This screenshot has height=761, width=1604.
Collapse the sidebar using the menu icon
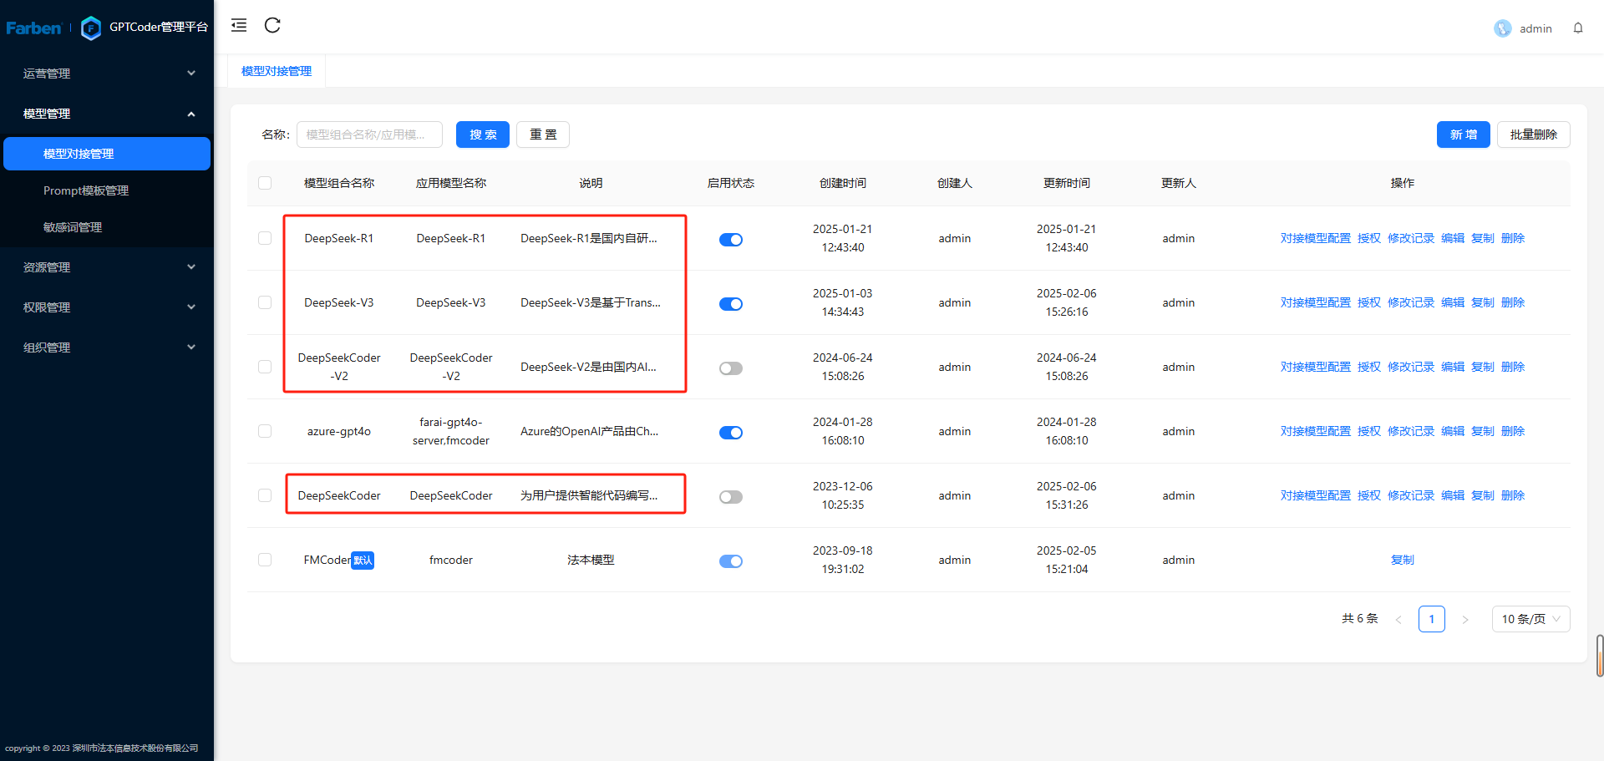(238, 25)
